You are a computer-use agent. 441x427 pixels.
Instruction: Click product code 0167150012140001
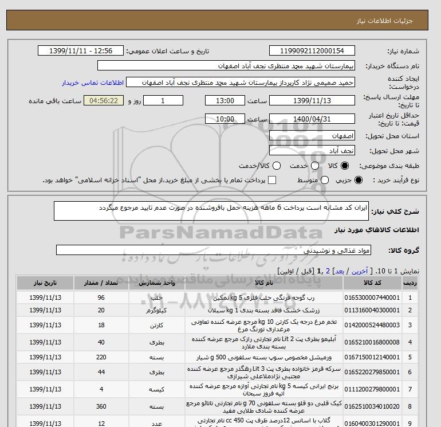point(372,357)
